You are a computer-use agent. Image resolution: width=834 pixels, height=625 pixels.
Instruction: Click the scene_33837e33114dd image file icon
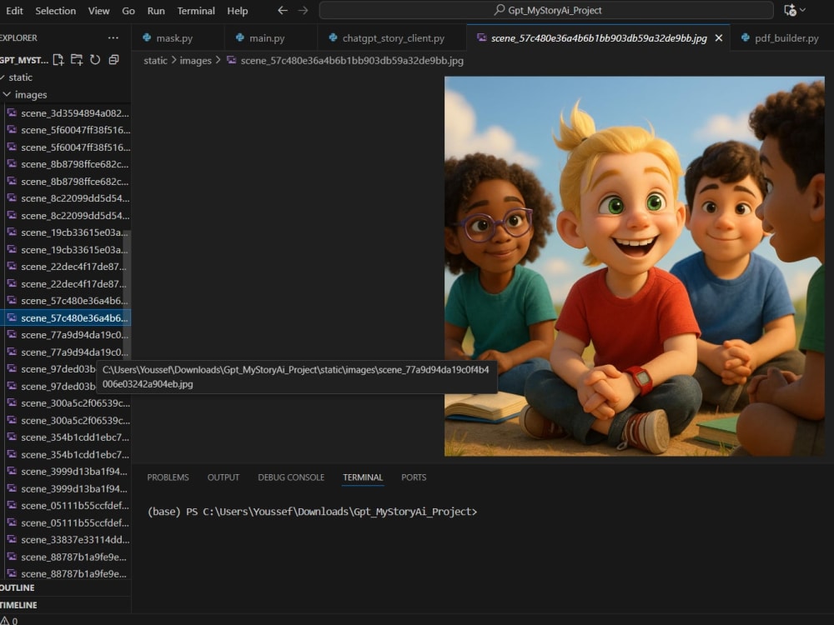click(x=12, y=539)
